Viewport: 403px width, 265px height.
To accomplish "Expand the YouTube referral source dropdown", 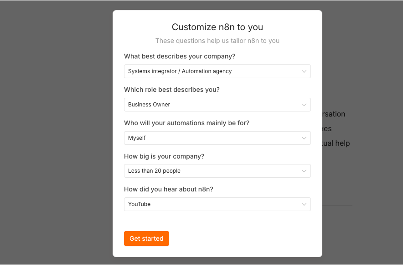I will point(217,204).
